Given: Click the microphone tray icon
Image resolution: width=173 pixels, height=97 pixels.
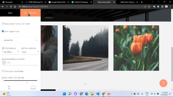Looking at the screenshot, I should pos(142,94).
